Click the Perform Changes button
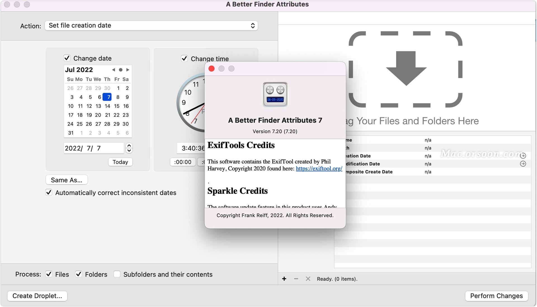Viewport: 537px width, 307px height. tap(496, 295)
